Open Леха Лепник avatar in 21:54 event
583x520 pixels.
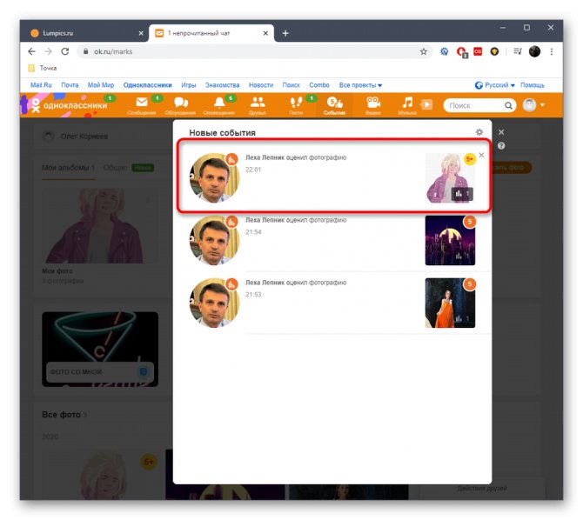pyautogui.click(x=214, y=241)
